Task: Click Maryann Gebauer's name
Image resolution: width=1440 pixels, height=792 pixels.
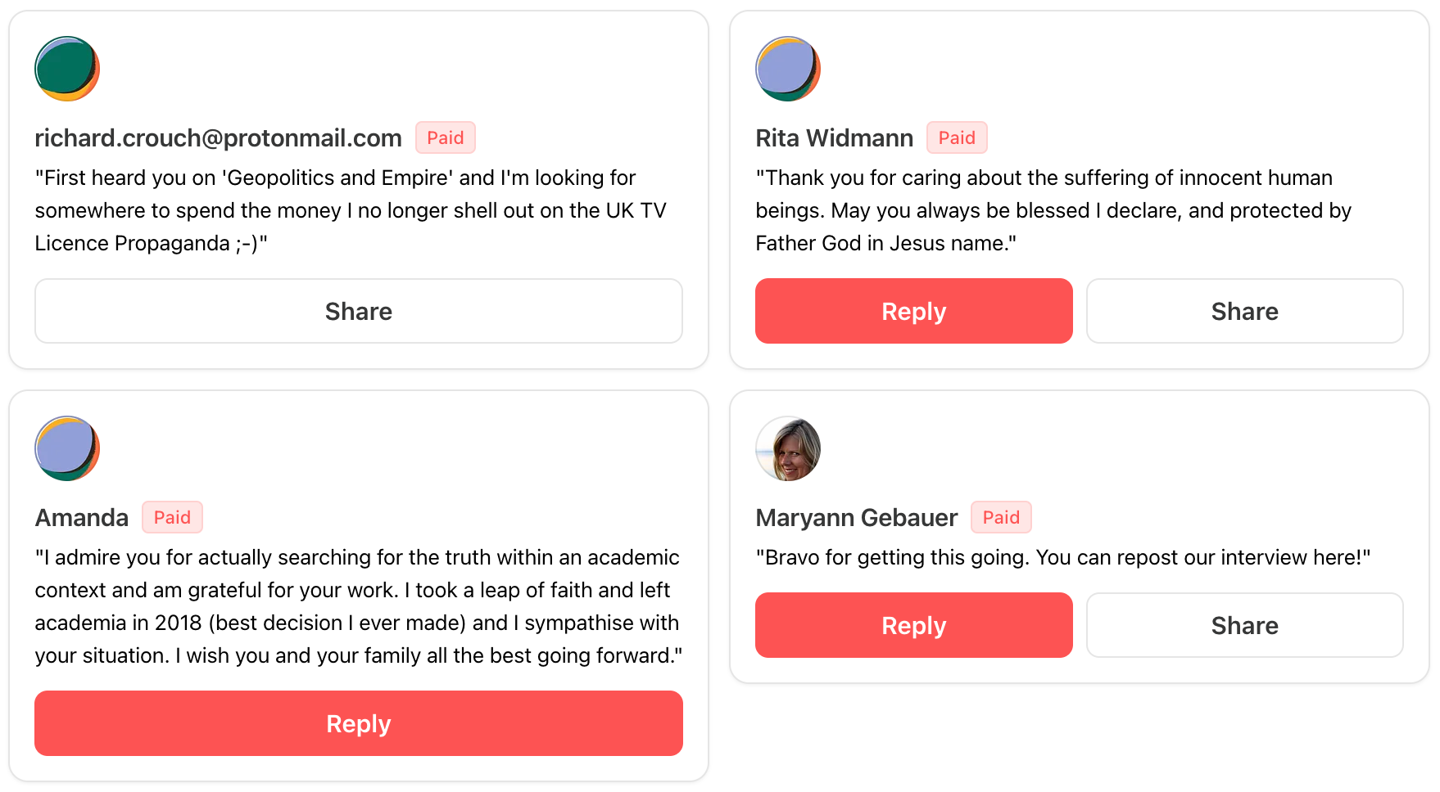Action: tap(856, 518)
